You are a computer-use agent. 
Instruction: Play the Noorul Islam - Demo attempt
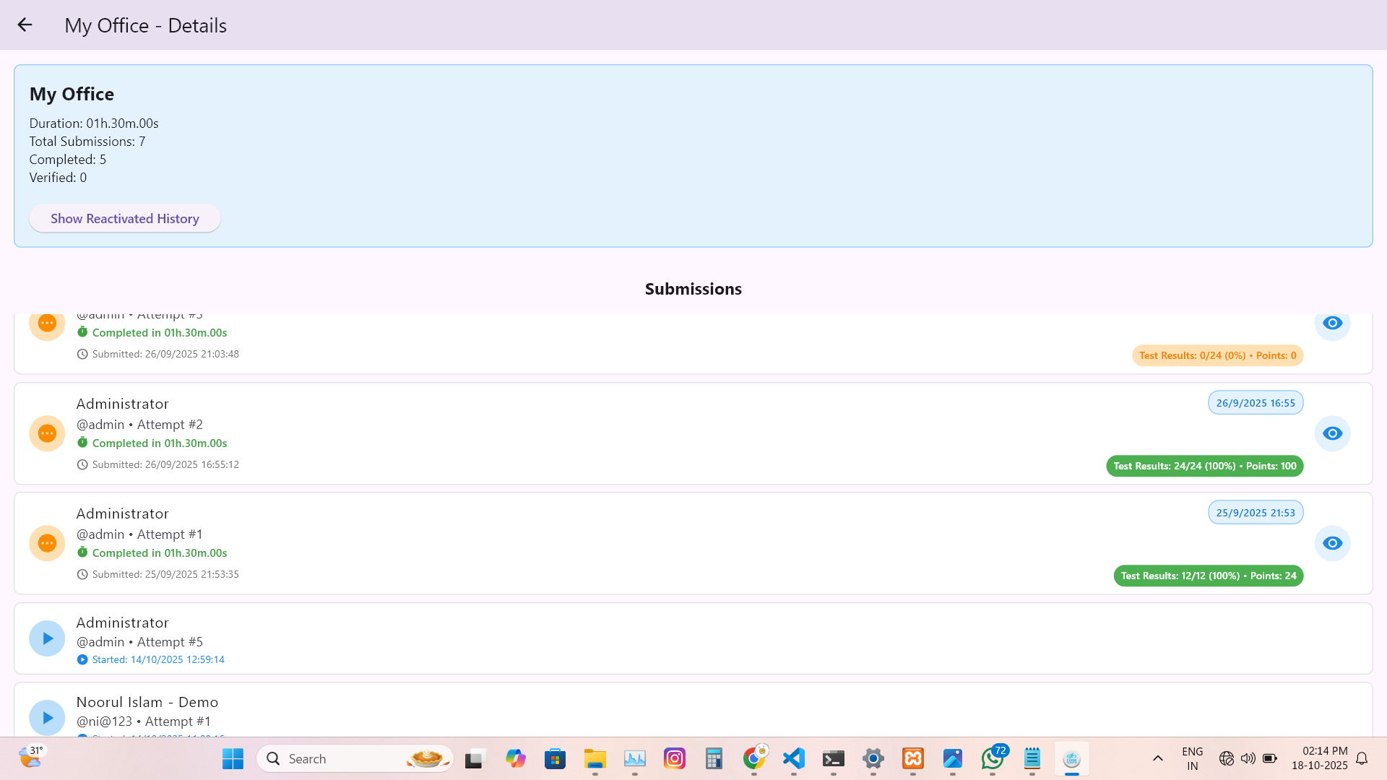(47, 717)
